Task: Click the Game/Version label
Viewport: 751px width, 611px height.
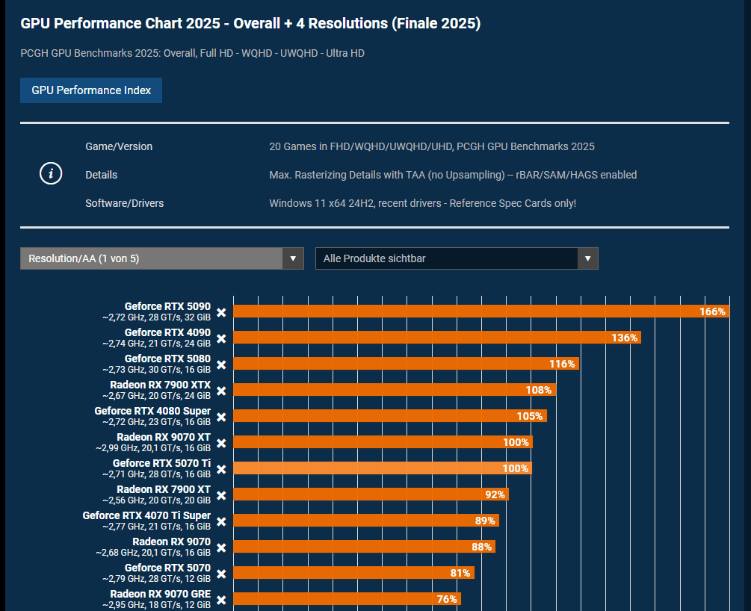Action: pos(119,146)
